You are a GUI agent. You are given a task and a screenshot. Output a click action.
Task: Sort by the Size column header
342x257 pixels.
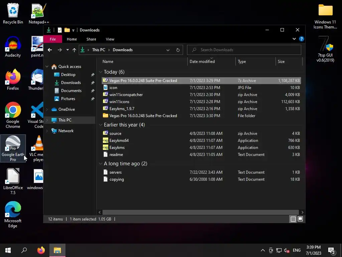pyautogui.click(x=289, y=62)
